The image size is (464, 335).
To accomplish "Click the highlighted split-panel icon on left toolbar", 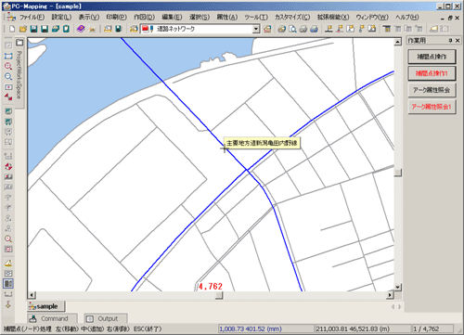I will coord(8,283).
